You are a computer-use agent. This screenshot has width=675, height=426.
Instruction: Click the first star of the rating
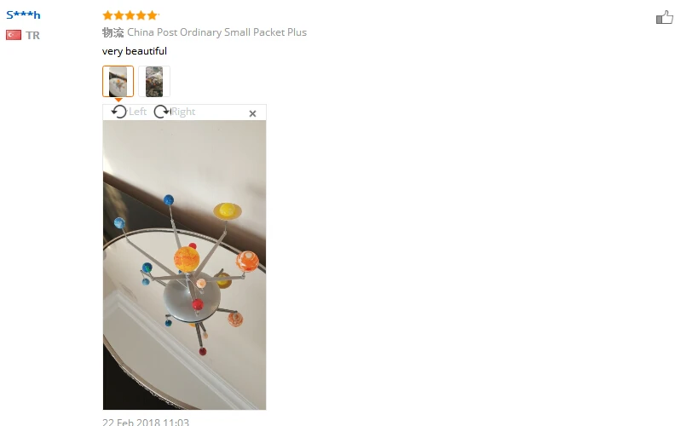[107, 15]
